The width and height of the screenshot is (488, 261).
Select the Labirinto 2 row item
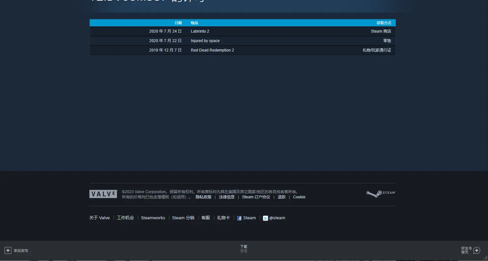point(200,31)
